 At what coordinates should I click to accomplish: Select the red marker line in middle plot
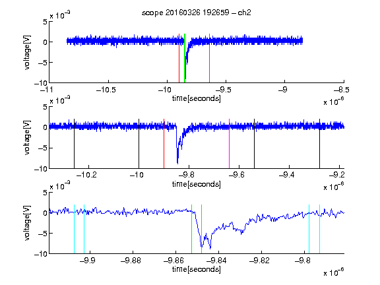coord(164,143)
